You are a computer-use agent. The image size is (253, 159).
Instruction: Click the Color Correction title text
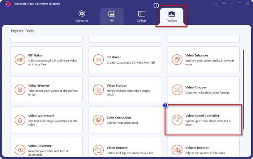[x=119, y=118]
